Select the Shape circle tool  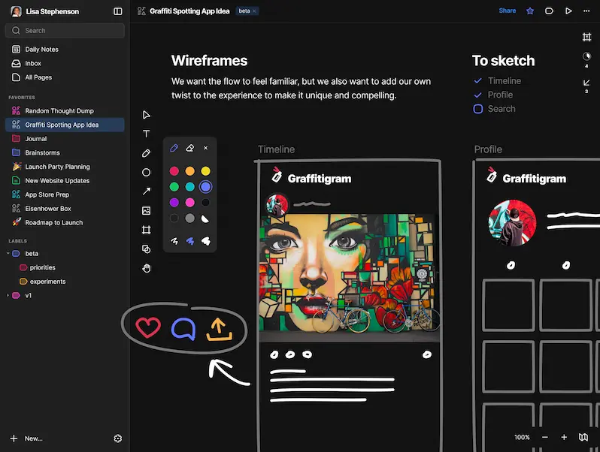coord(146,173)
